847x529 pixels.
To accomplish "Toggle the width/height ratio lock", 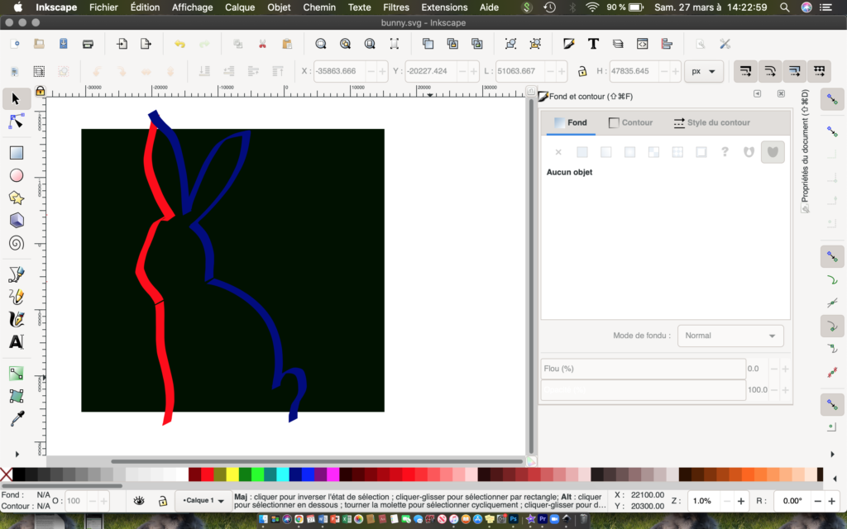I will pos(582,71).
